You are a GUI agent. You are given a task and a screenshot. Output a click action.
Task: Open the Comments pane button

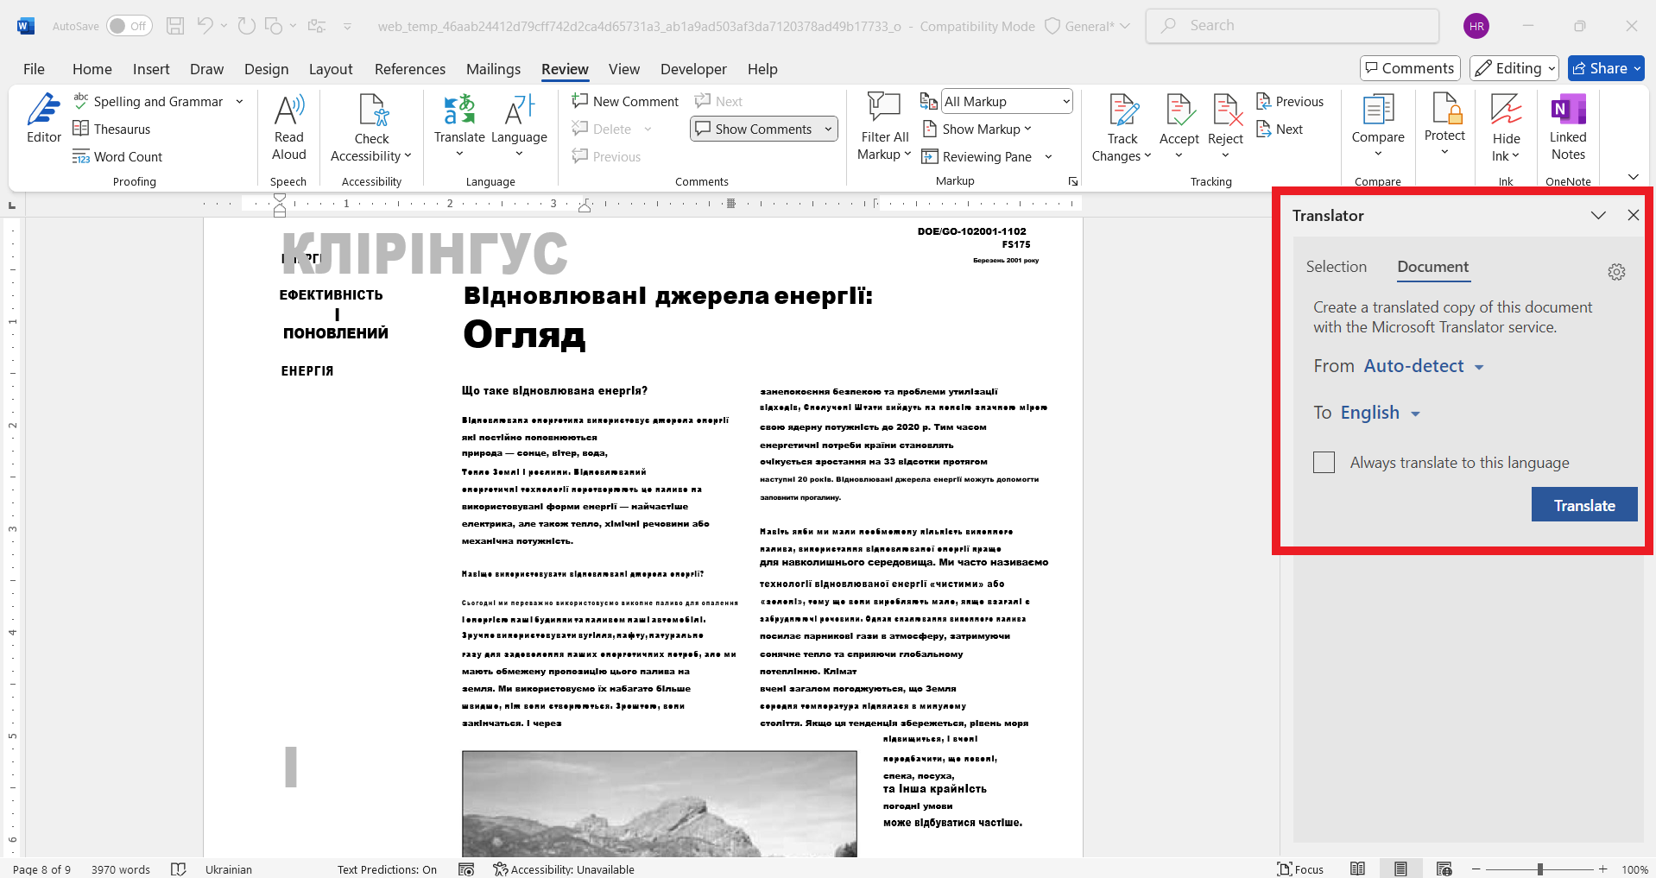[1410, 68]
